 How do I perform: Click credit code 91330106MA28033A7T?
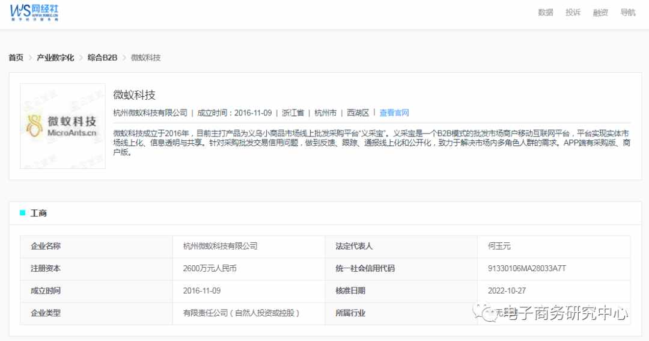[x=527, y=268]
